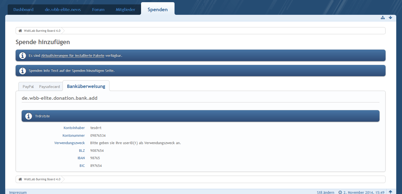Screen dimensions: 402x194
Task: Click the info icon next to Trdrstste
Action: [29, 116]
